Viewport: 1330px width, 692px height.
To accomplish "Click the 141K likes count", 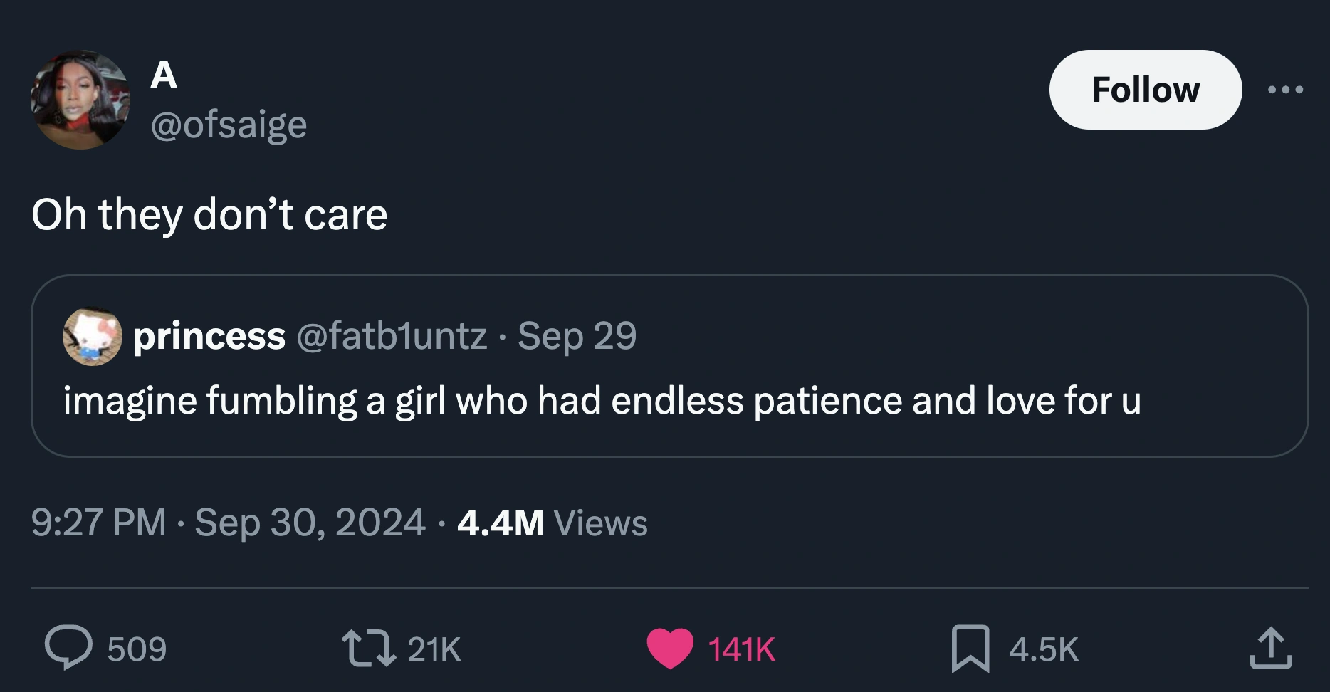I will (741, 649).
